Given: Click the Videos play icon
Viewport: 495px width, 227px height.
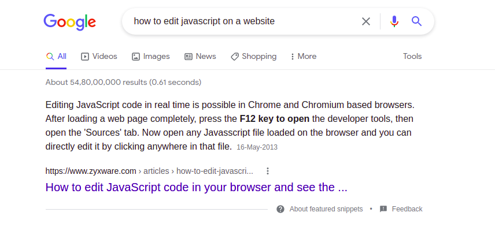Looking at the screenshot, I should [85, 57].
